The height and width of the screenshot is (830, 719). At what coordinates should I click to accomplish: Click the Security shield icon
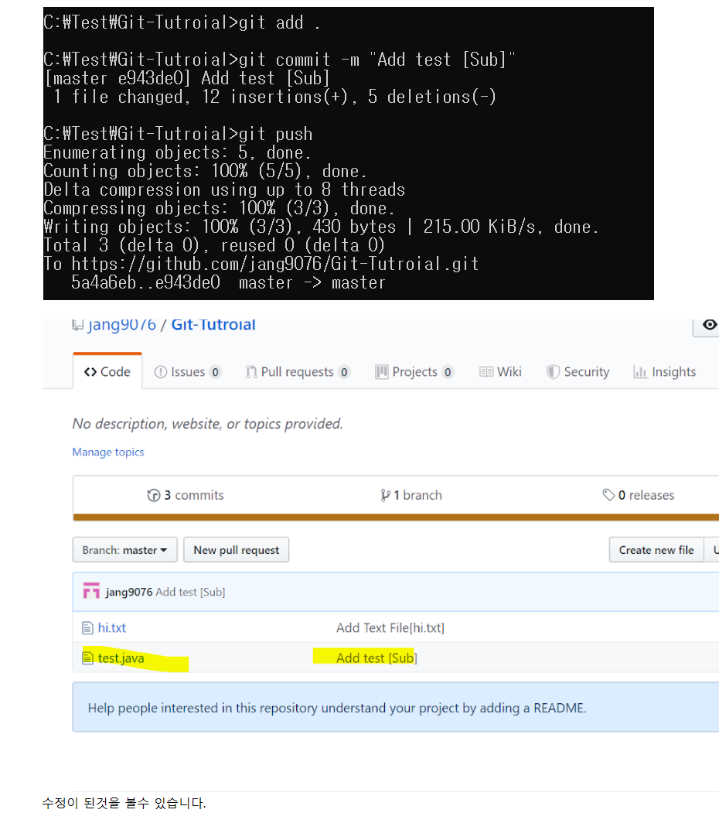pos(553,372)
